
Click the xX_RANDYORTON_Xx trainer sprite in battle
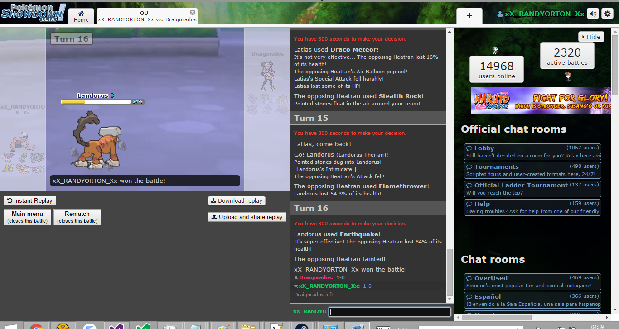pyautogui.click(x=22, y=142)
